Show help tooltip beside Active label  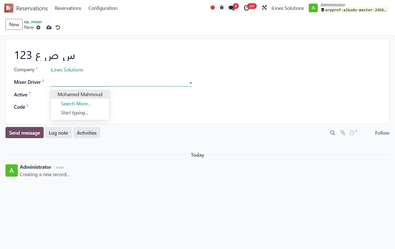pyautogui.click(x=29, y=93)
